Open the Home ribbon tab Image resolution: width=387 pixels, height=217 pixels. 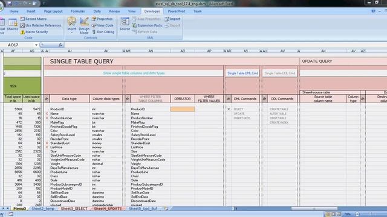pyautogui.click(x=14, y=11)
